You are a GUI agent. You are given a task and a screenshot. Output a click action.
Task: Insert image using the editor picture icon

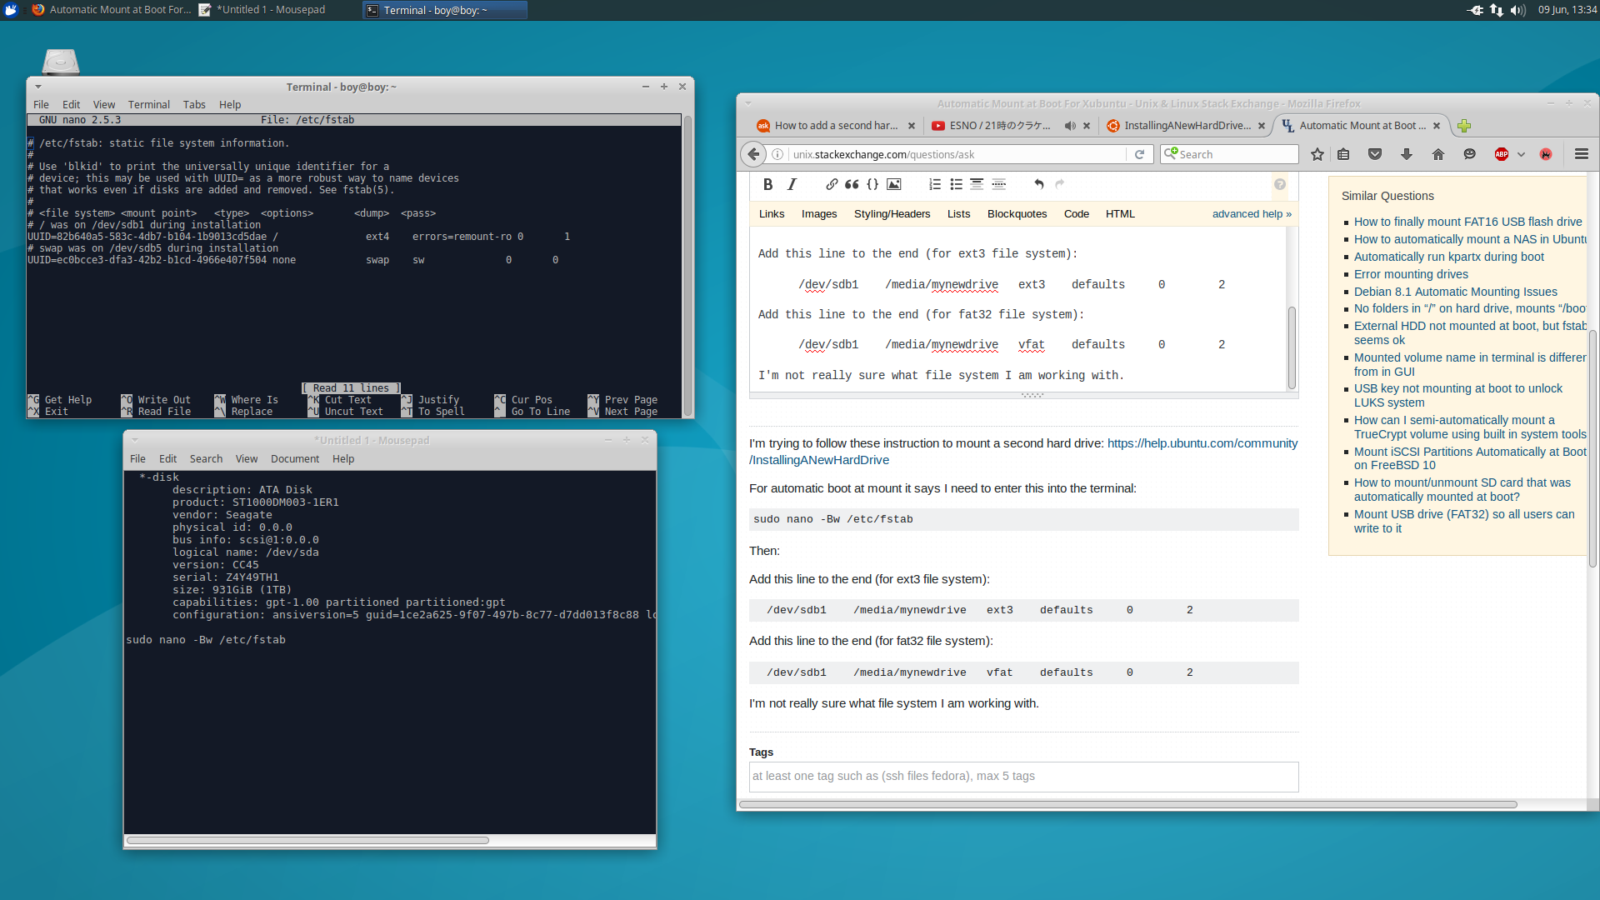pos(893,184)
